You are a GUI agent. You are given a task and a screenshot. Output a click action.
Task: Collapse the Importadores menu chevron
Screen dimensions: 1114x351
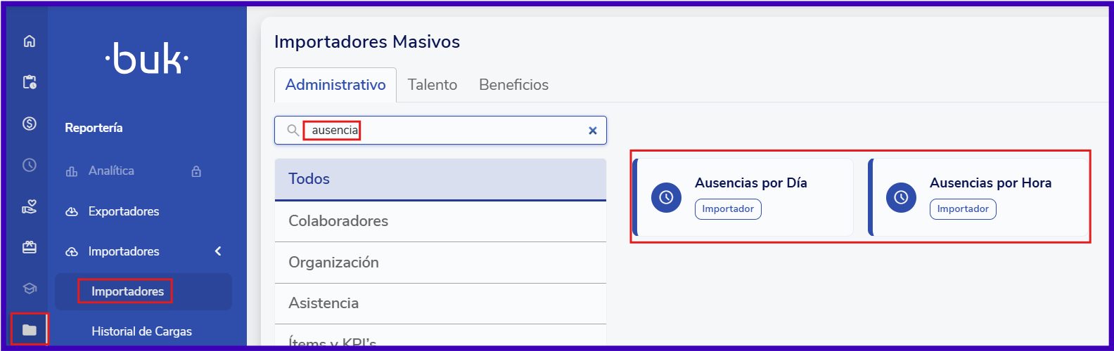(218, 251)
